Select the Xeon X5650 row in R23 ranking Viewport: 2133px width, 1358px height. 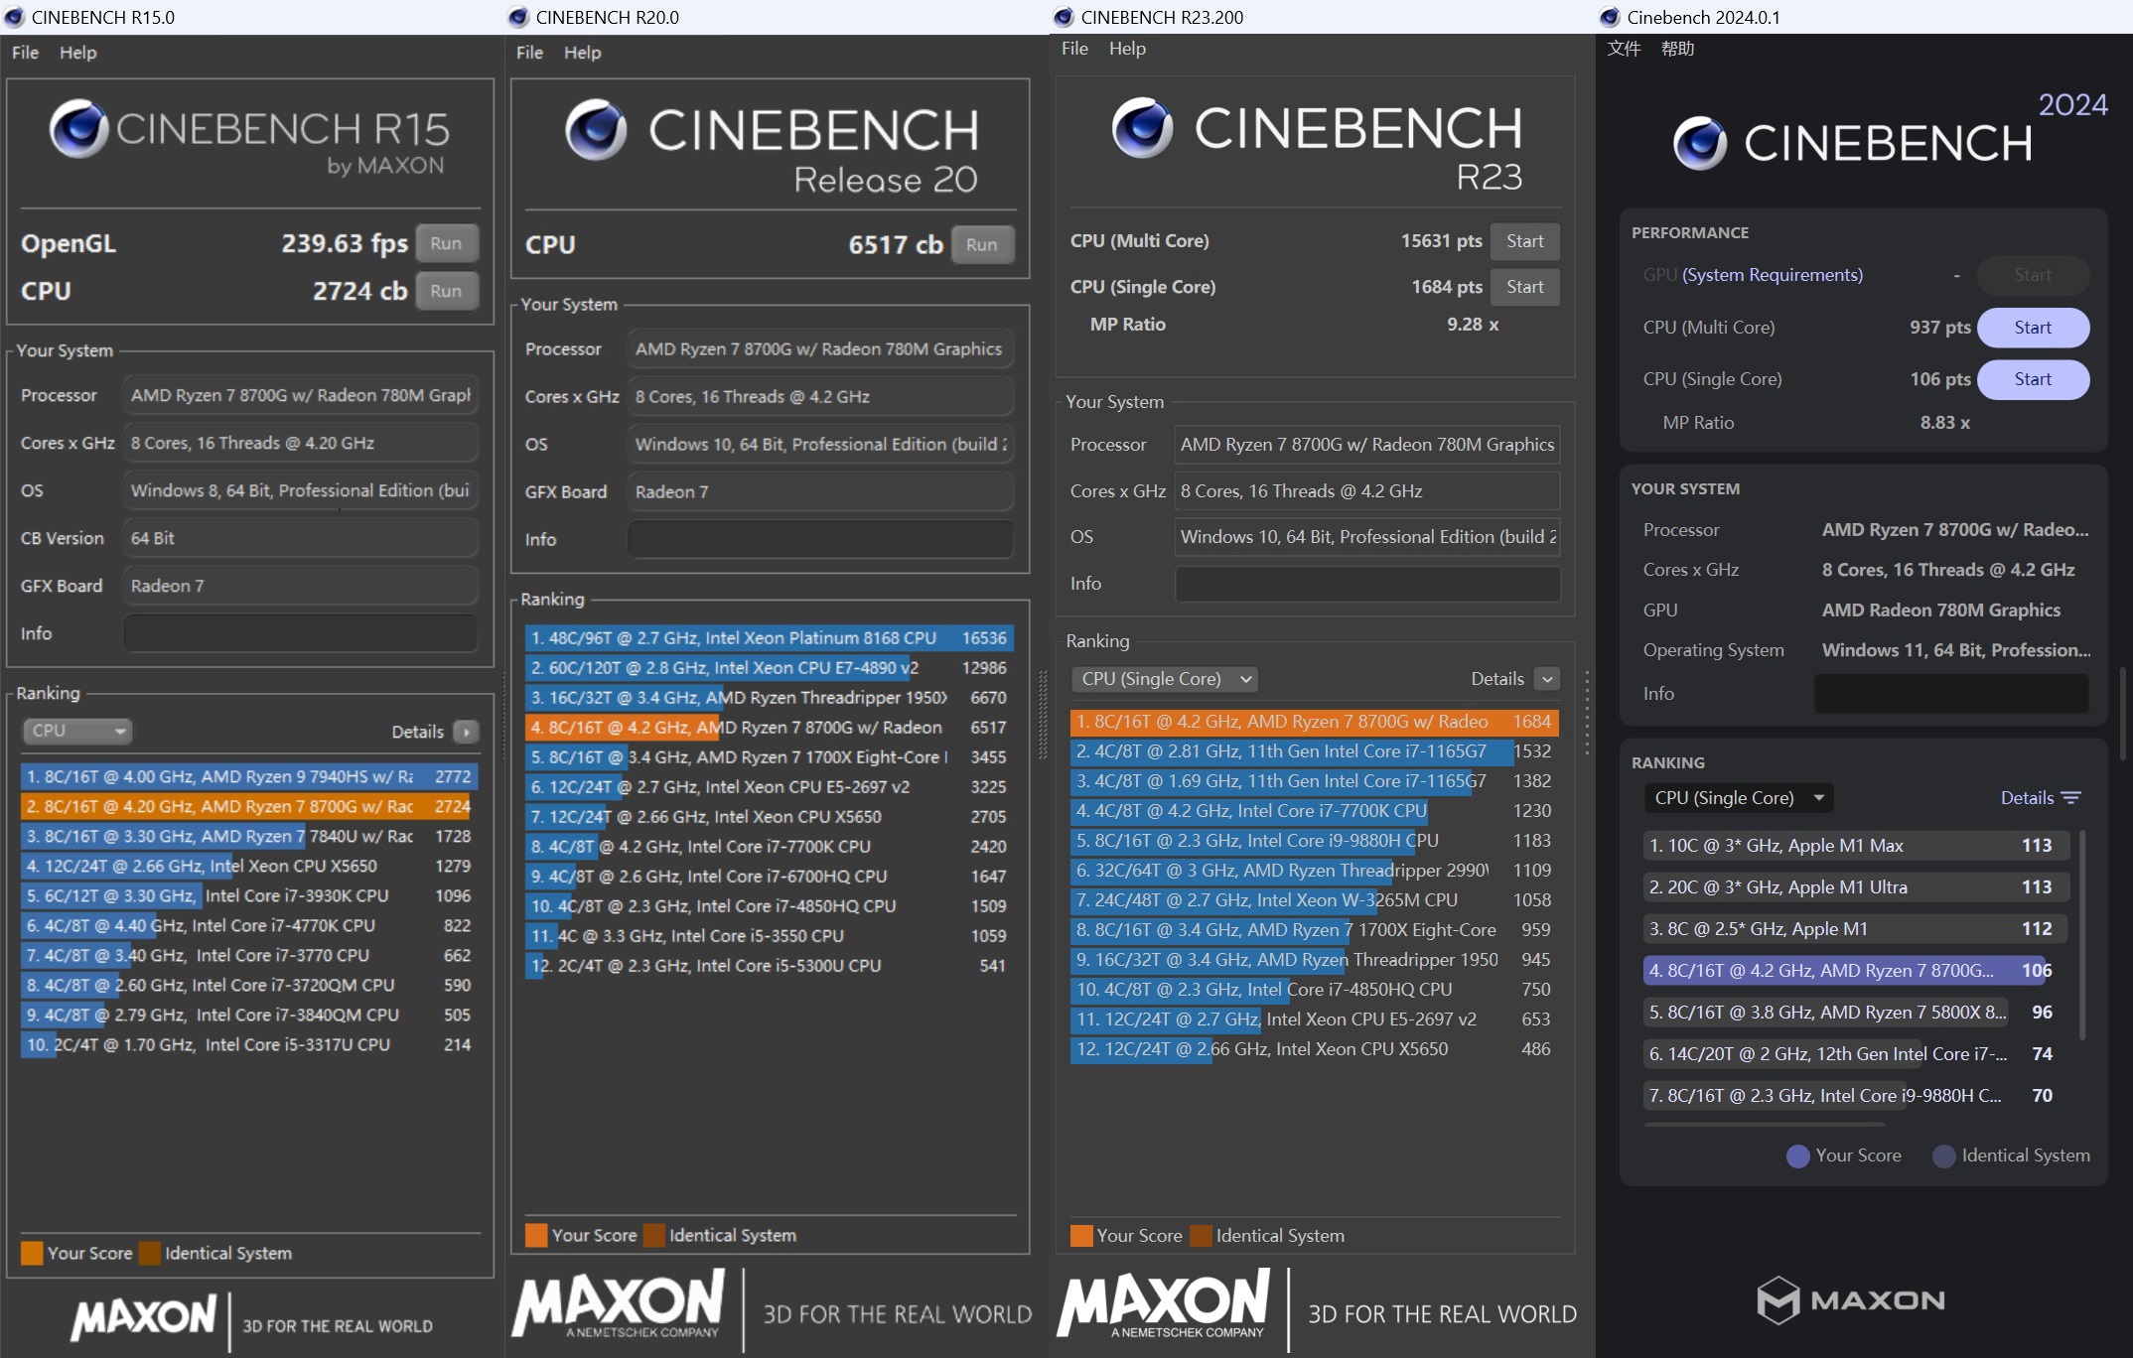[x=1315, y=1049]
